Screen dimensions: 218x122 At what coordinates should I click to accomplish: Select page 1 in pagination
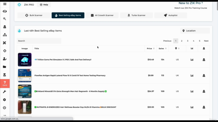click(176, 41)
